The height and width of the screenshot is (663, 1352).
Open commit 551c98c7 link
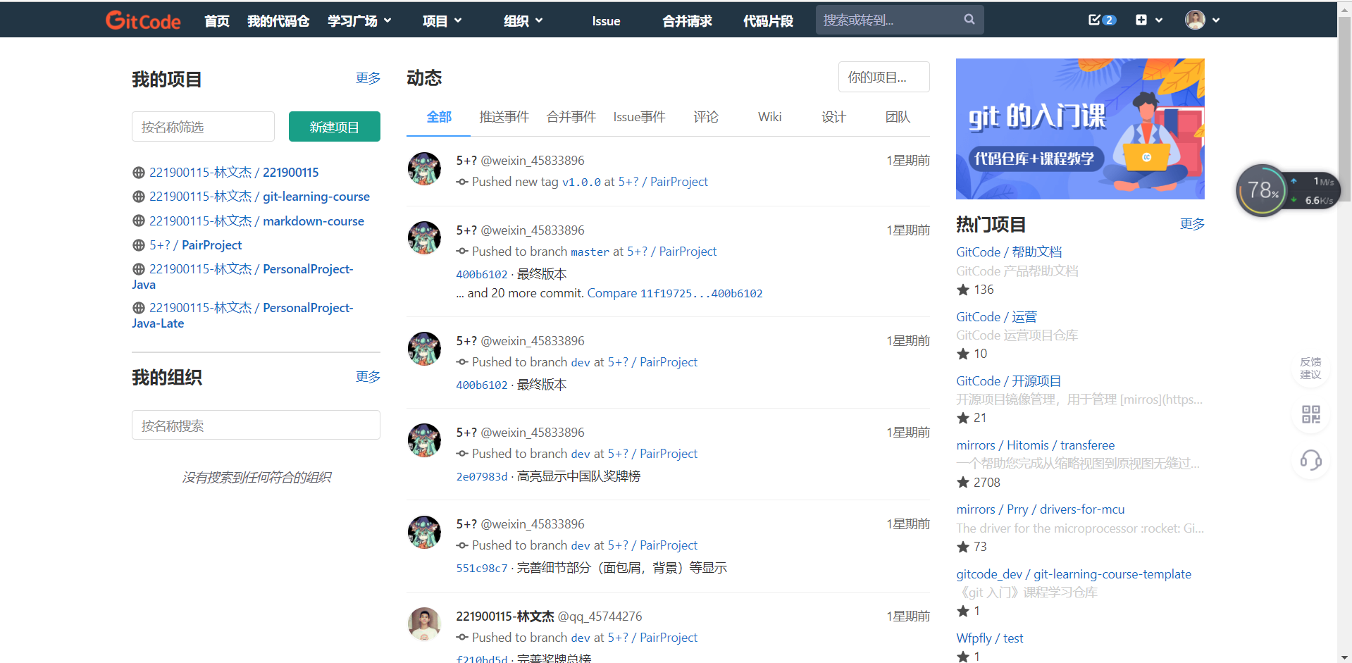(482, 569)
